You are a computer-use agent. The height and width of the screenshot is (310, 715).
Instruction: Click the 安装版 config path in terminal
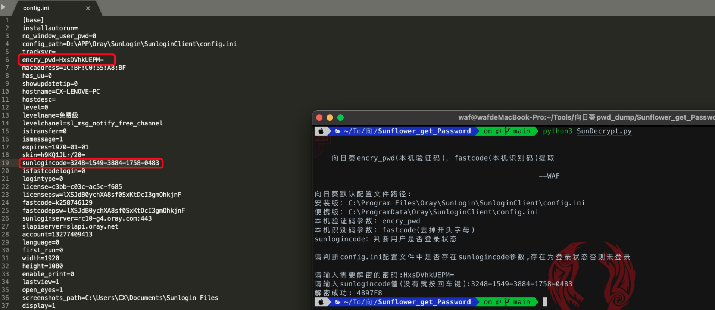(x=450, y=203)
